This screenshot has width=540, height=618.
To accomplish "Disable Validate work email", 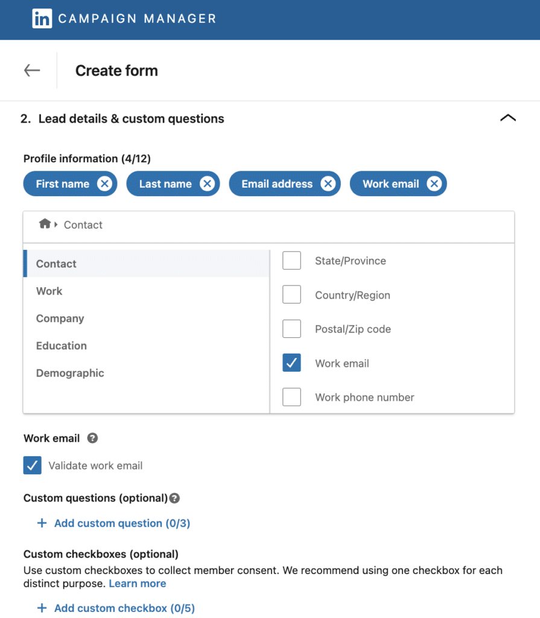I will pos(32,465).
